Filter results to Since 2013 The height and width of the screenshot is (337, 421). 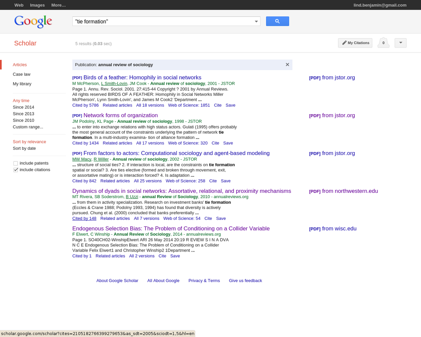click(23, 114)
